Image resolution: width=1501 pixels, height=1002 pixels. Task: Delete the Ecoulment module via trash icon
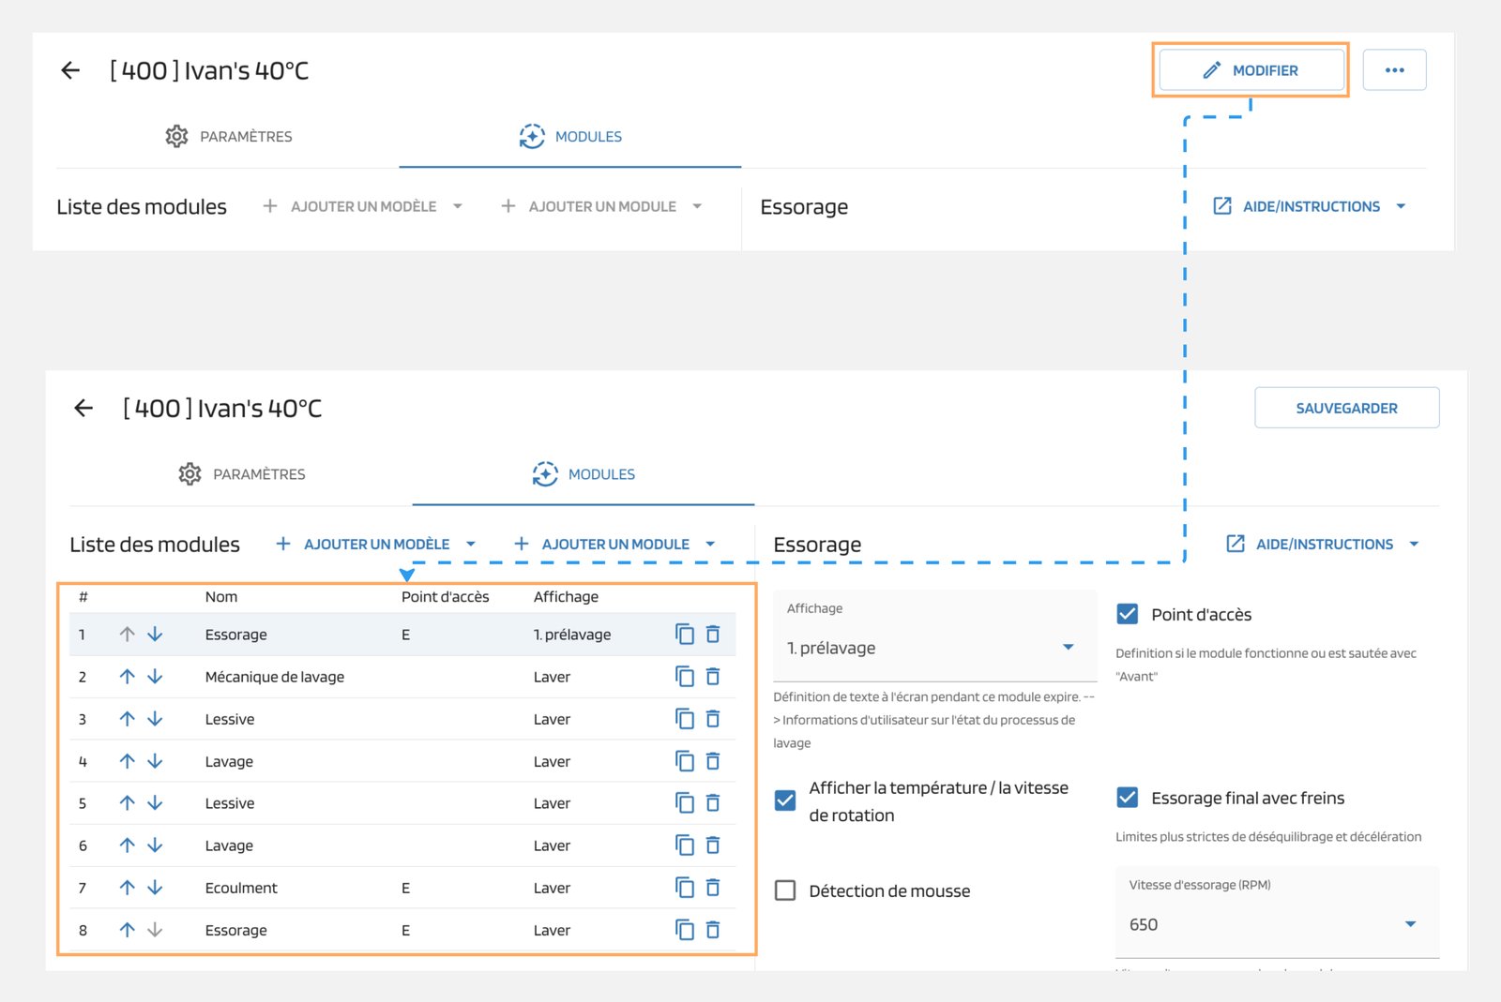point(713,888)
